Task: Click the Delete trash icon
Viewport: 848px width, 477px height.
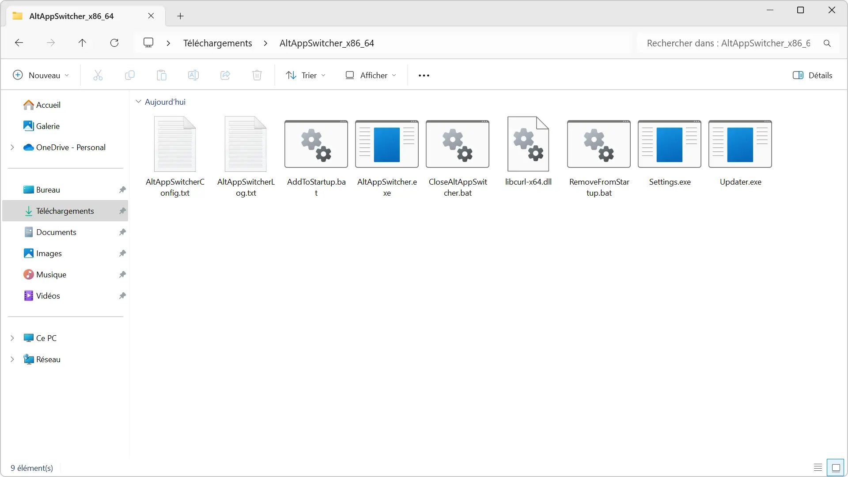Action: 257,75
